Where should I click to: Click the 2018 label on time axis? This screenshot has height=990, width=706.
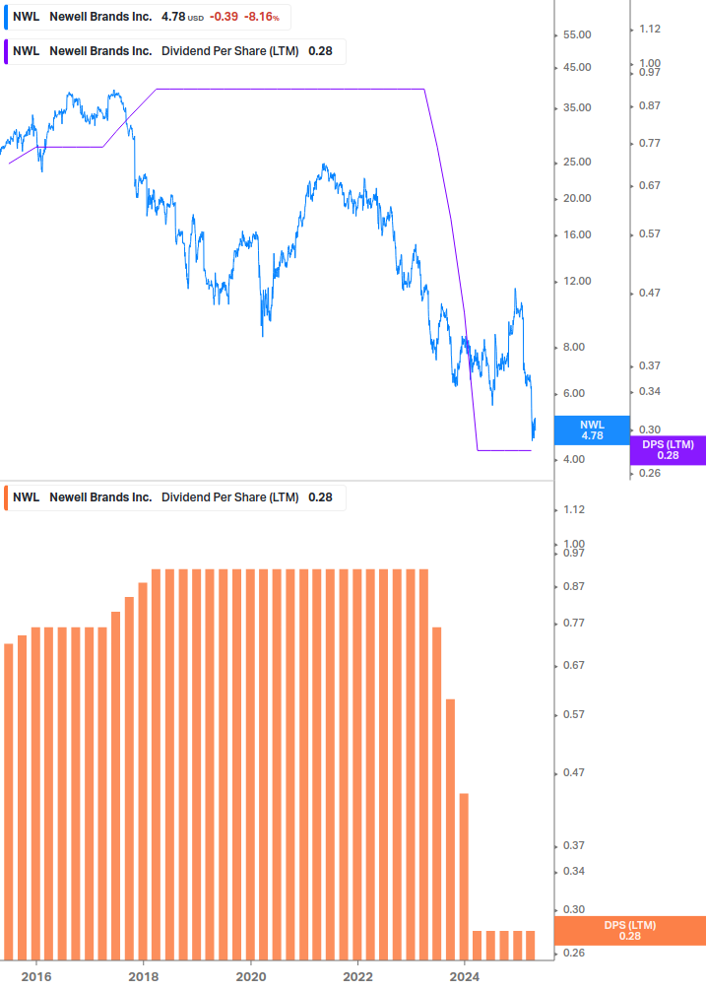coord(143,977)
